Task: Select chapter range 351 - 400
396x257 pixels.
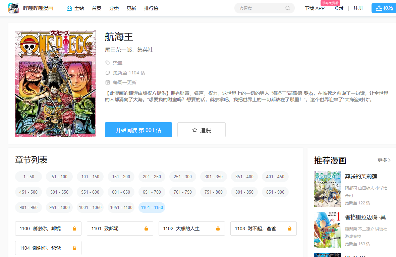Action: pyautogui.click(x=244, y=177)
